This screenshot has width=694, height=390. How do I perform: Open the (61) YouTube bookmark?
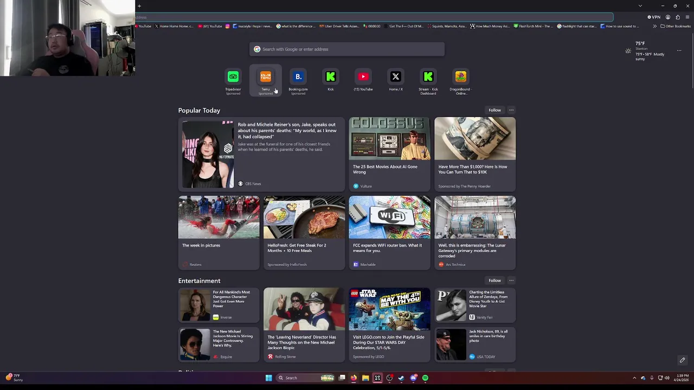click(210, 26)
